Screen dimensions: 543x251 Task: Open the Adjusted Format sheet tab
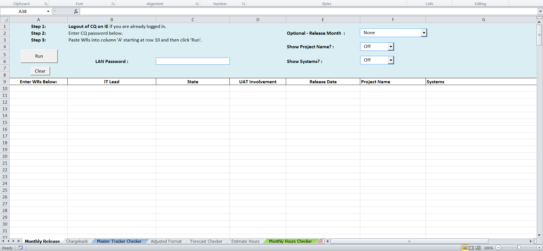pos(166,241)
